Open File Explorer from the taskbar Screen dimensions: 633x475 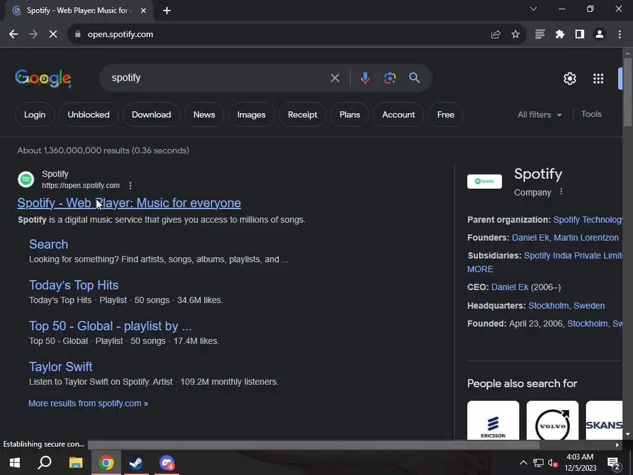pos(75,463)
